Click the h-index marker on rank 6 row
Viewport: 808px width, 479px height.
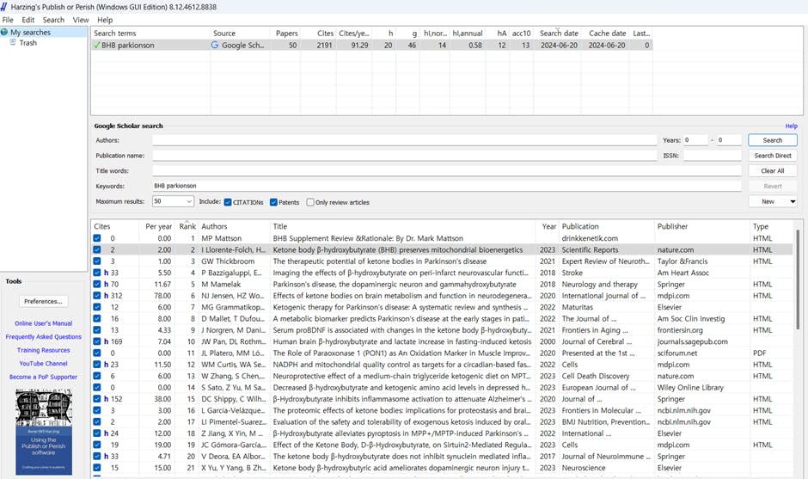coord(106,296)
